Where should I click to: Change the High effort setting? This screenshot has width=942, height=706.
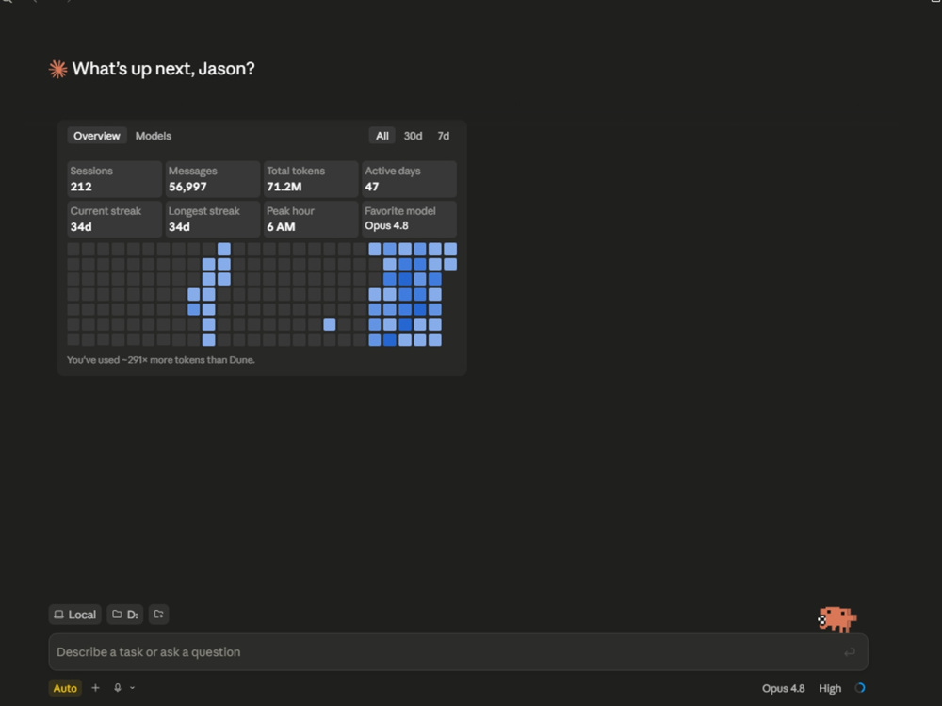[x=830, y=688]
